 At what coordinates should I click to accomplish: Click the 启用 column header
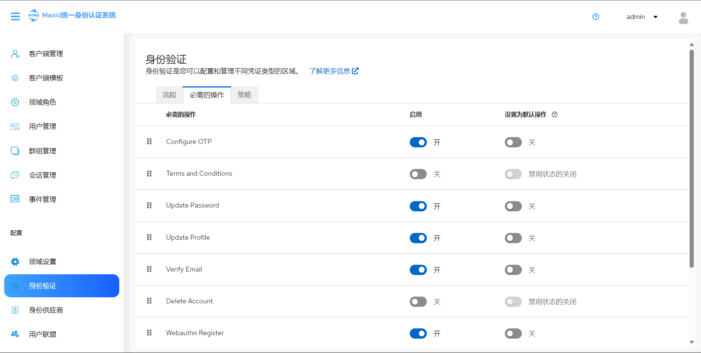click(x=415, y=114)
